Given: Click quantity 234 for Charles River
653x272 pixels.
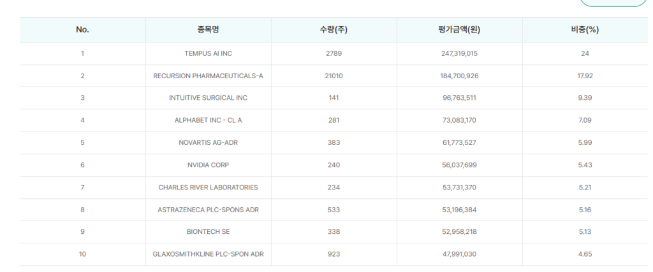Looking at the screenshot, I should coord(334,187).
